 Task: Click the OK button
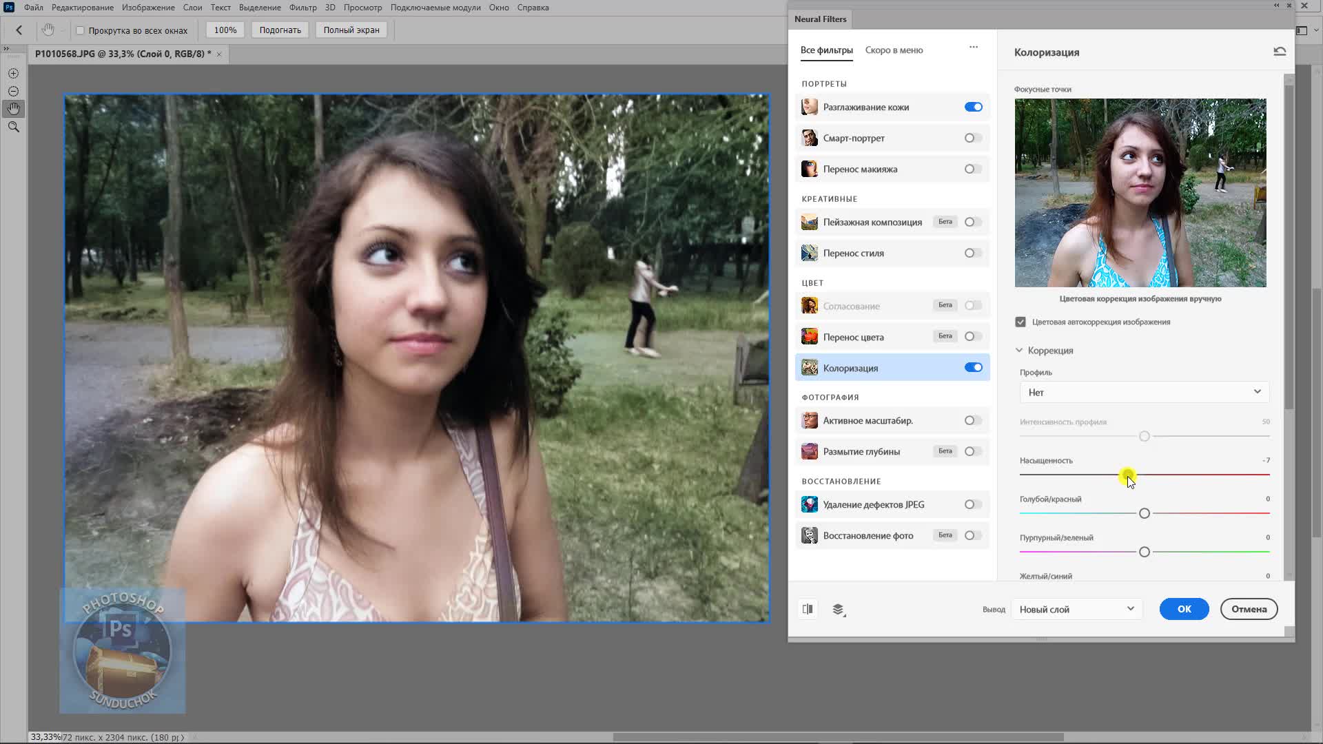[1184, 609]
